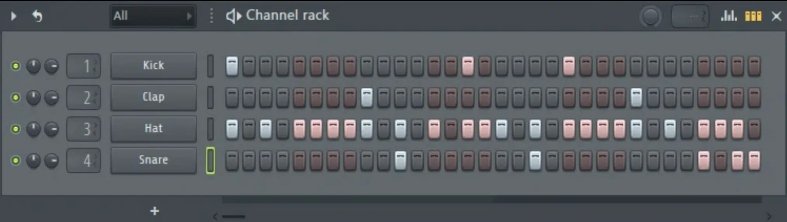
Task: Open the graph editor bars icon
Action: [729, 16]
